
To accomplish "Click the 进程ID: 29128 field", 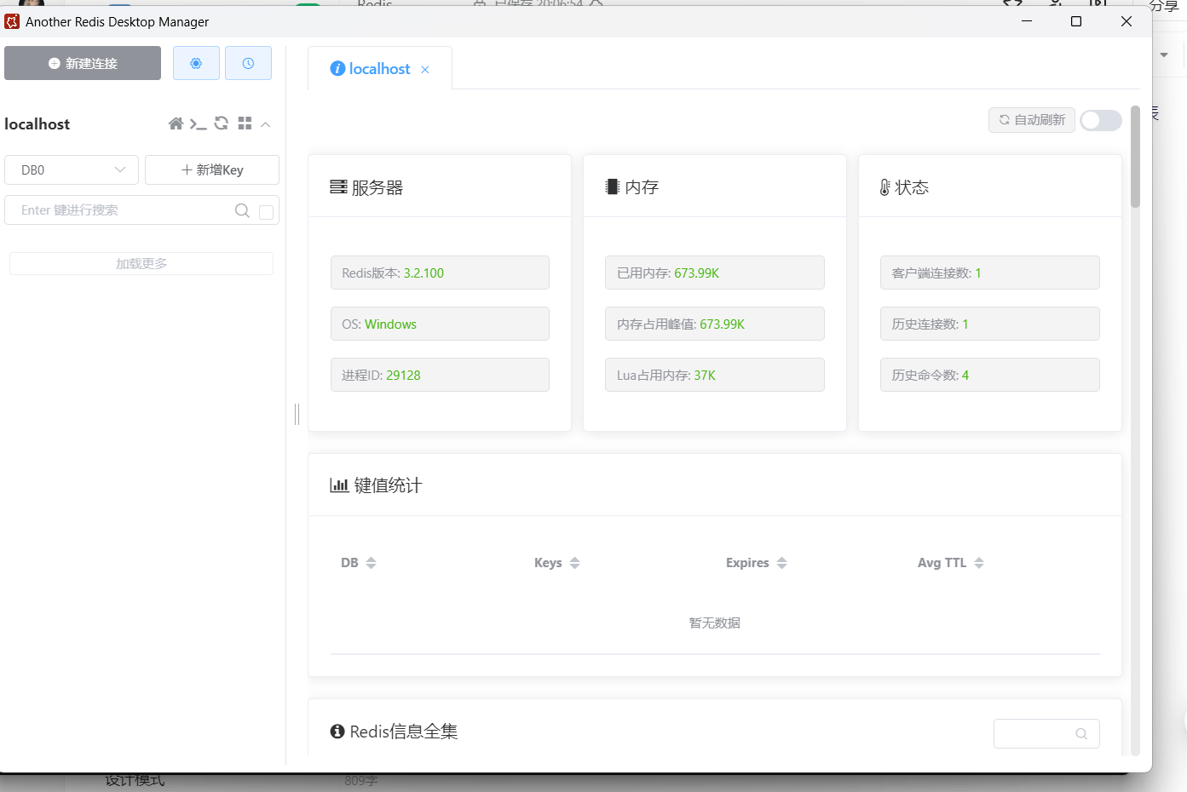I will [440, 375].
